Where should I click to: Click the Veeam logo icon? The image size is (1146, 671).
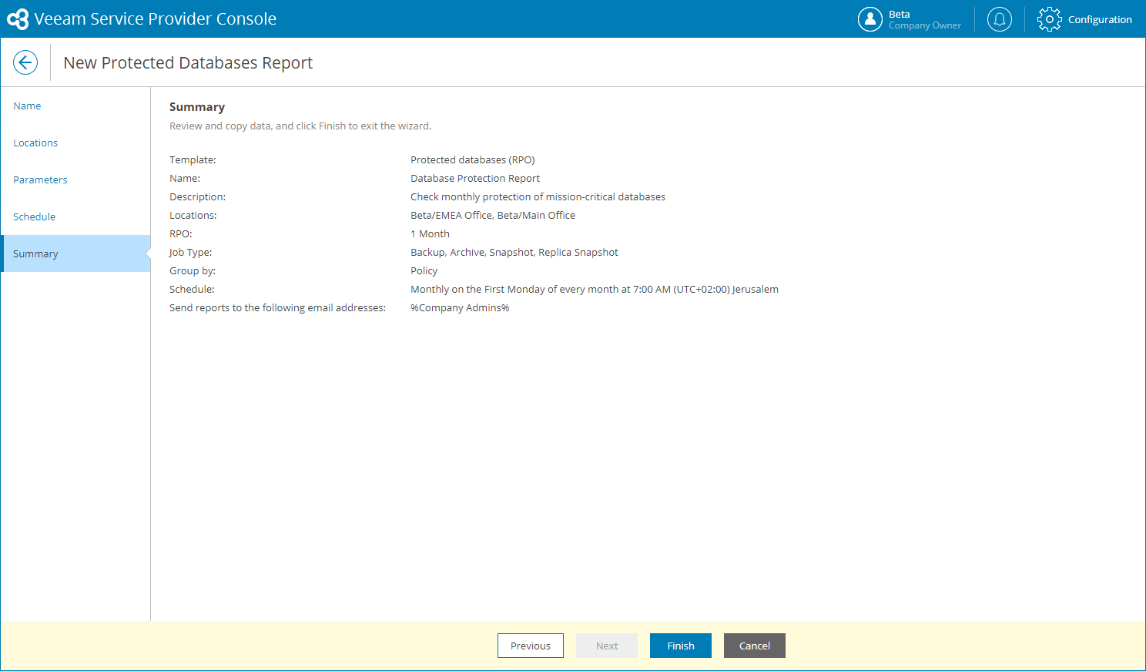click(18, 19)
